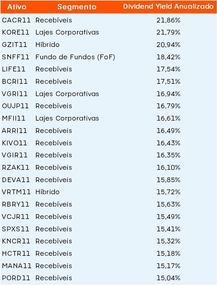Click the Segmento column header

tap(77, 7)
